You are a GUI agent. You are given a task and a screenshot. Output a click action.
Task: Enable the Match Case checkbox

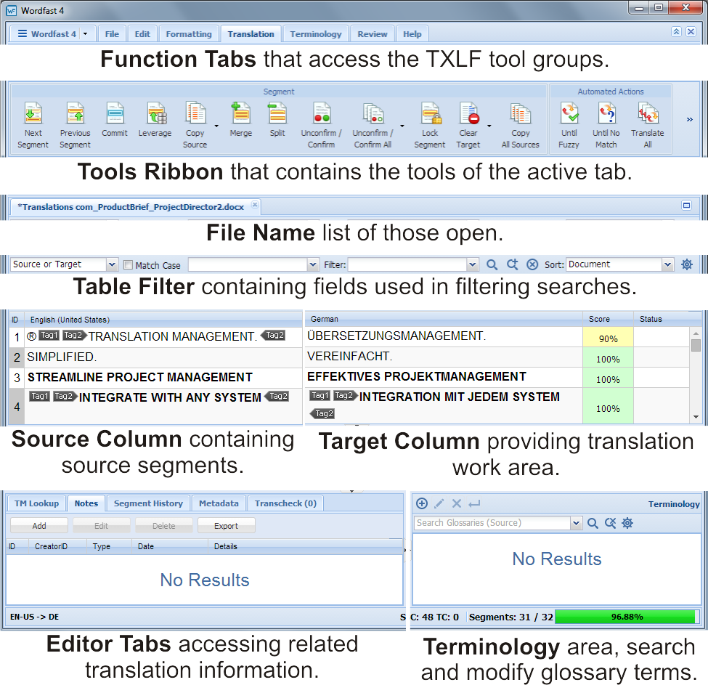(x=129, y=265)
